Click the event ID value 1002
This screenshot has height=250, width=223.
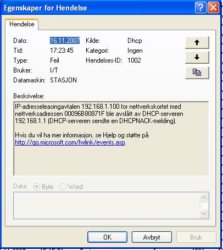134,60
